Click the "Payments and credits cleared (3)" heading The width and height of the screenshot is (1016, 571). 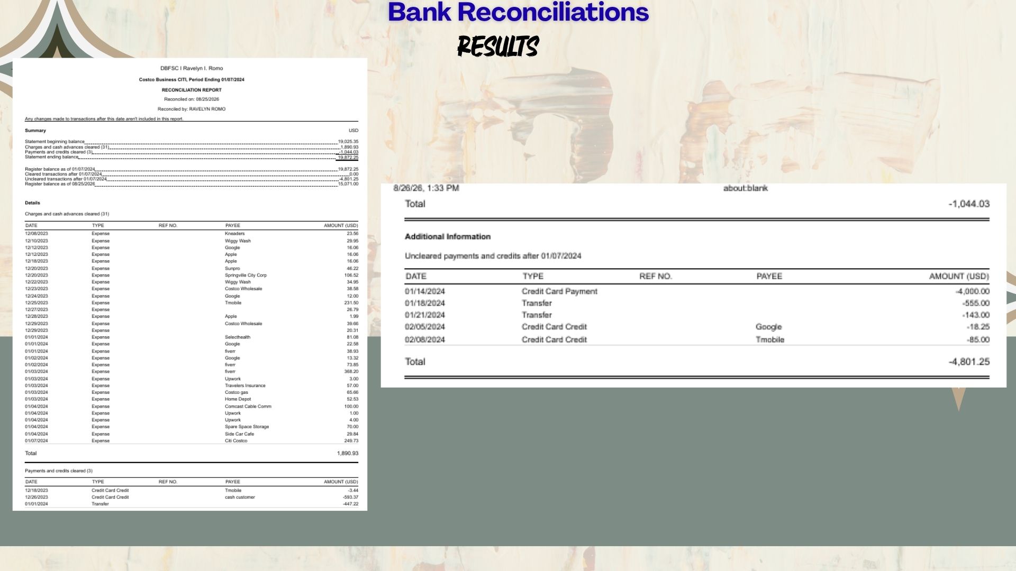tap(59, 471)
